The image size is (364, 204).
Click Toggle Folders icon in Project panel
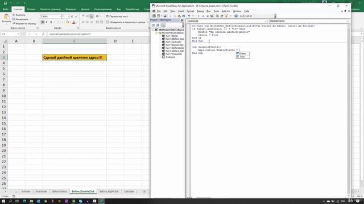tap(163, 25)
